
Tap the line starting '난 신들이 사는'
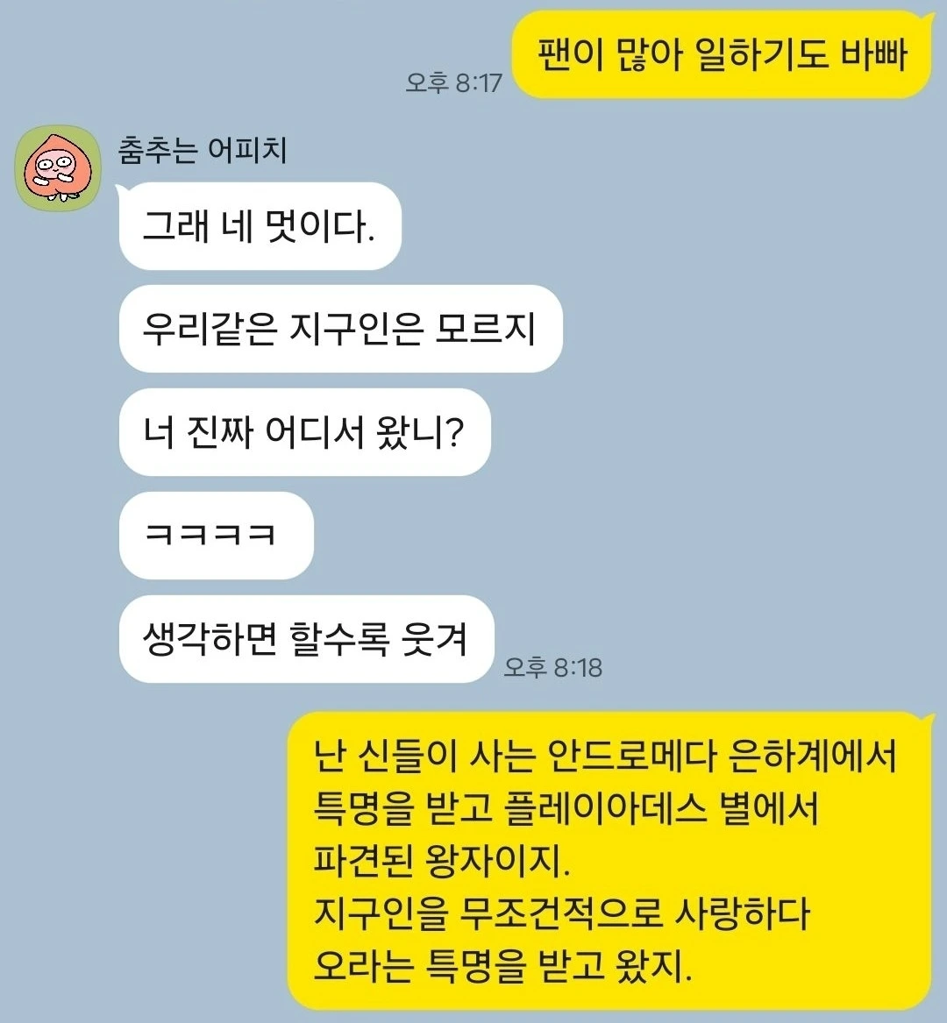coord(605,757)
